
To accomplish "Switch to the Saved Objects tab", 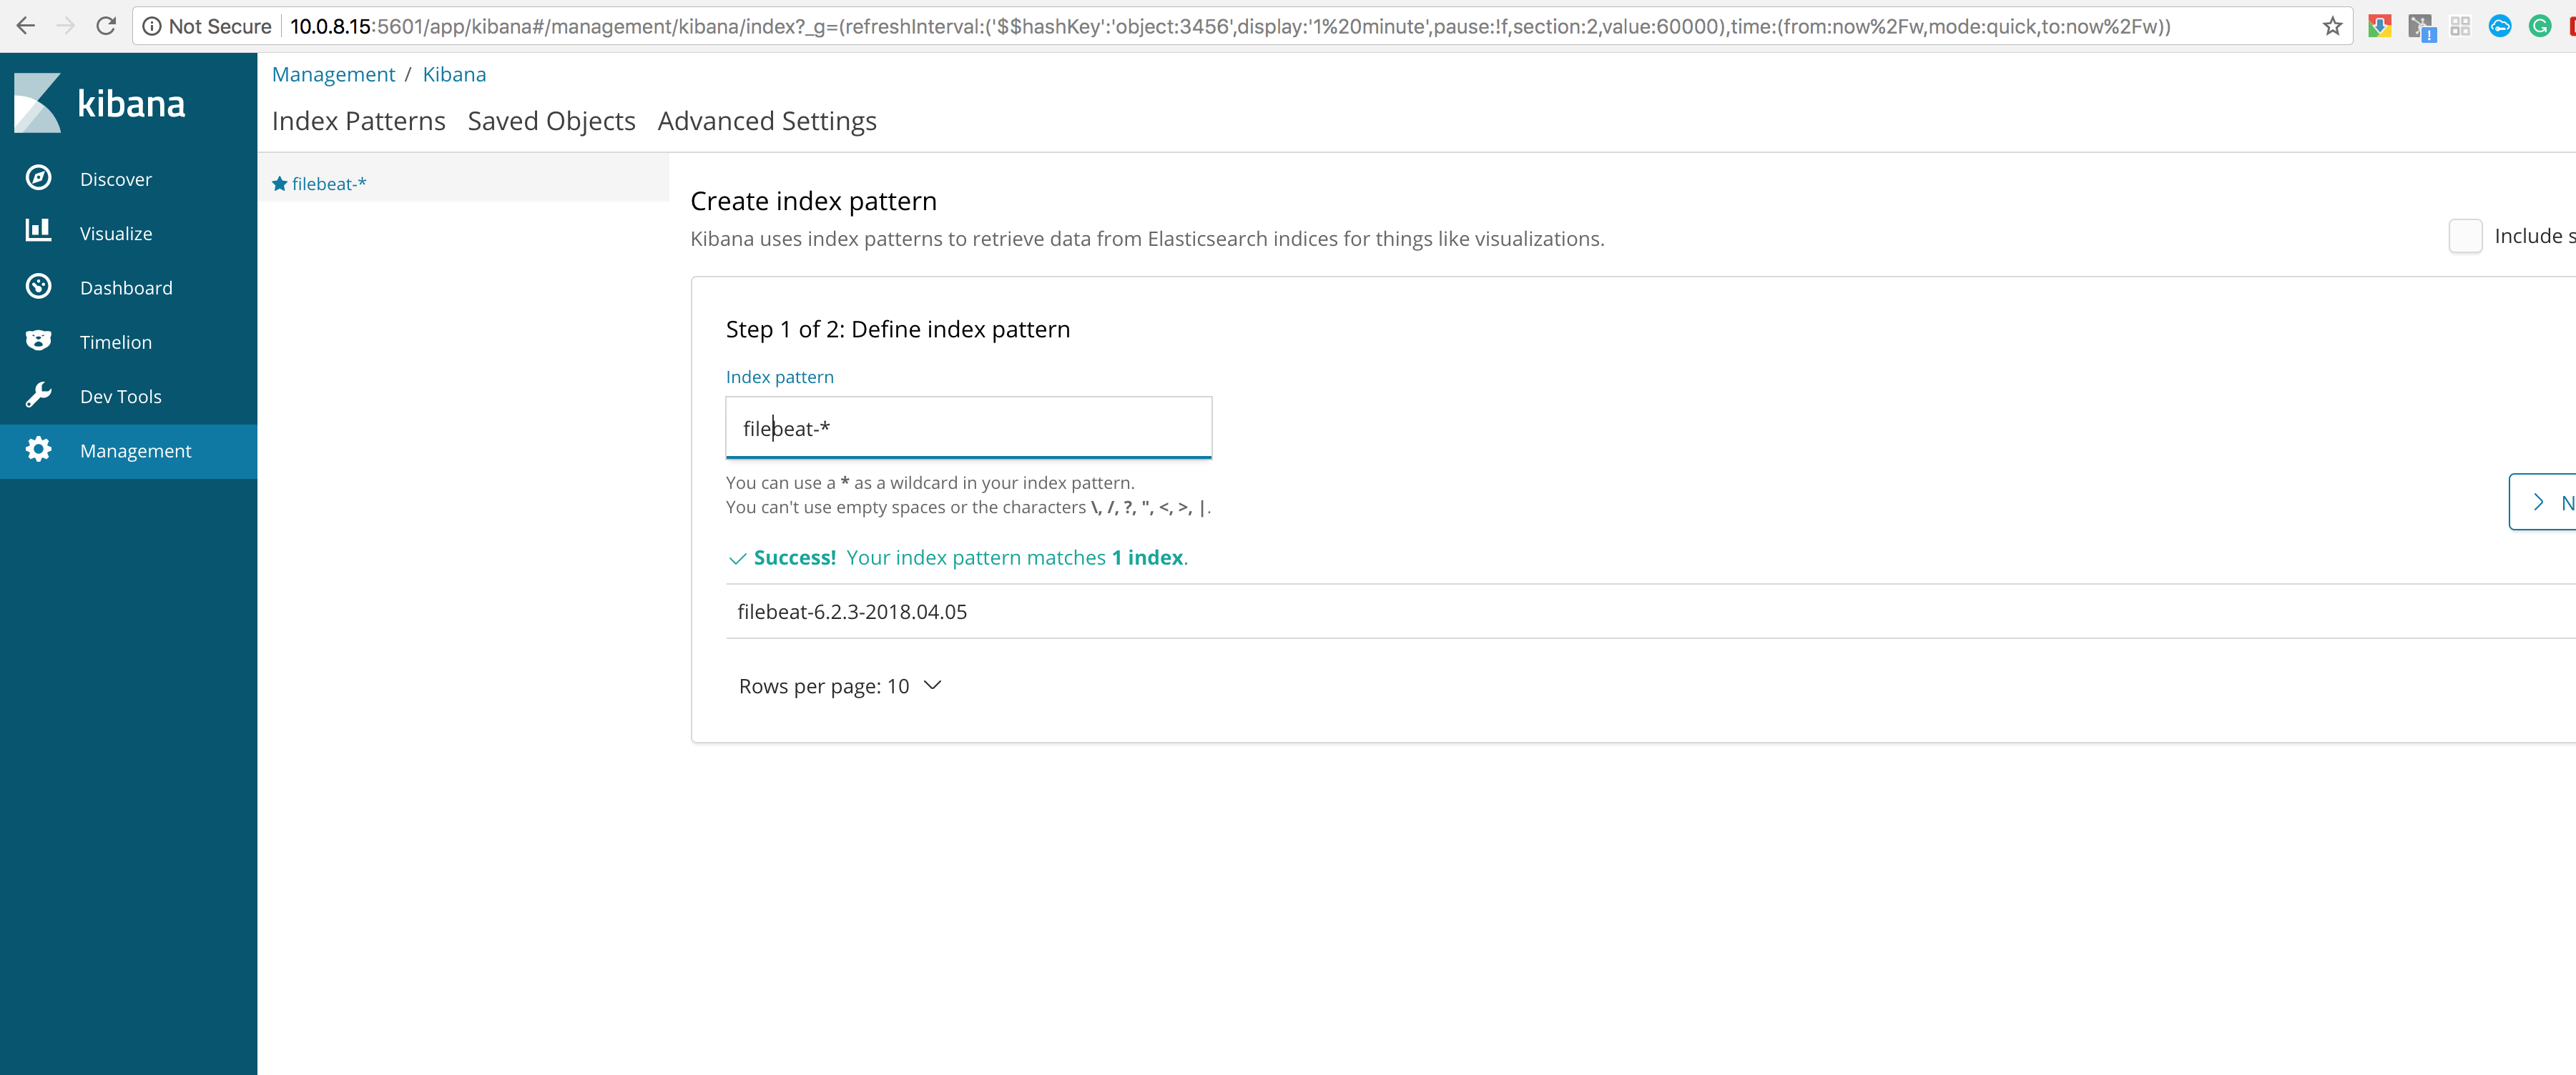I will pyautogui.click(x=551, y=121).
